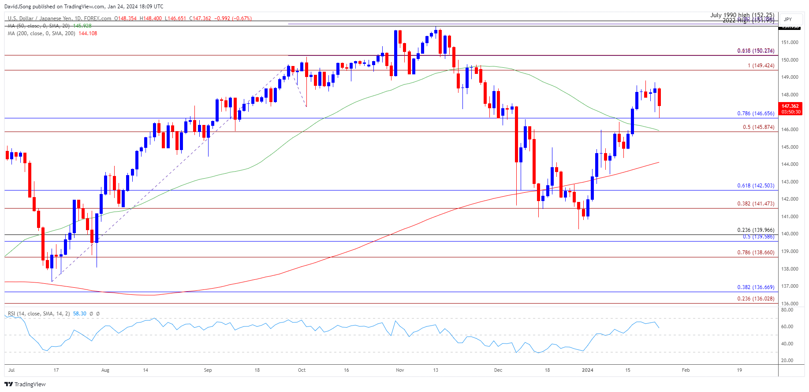
Task: Click the Oct date axis label
Action: coord(302,370)
